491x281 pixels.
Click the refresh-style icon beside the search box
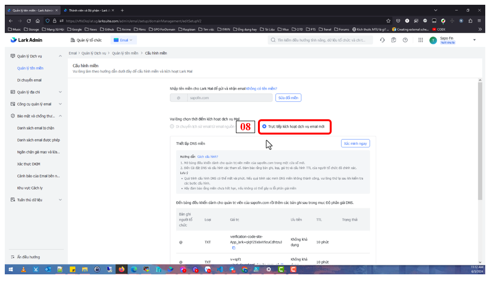(382, 40)
